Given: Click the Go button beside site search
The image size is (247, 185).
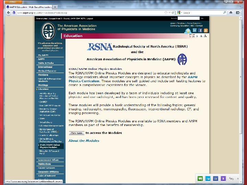Looking at the screenshot, I should pos(202,18).
